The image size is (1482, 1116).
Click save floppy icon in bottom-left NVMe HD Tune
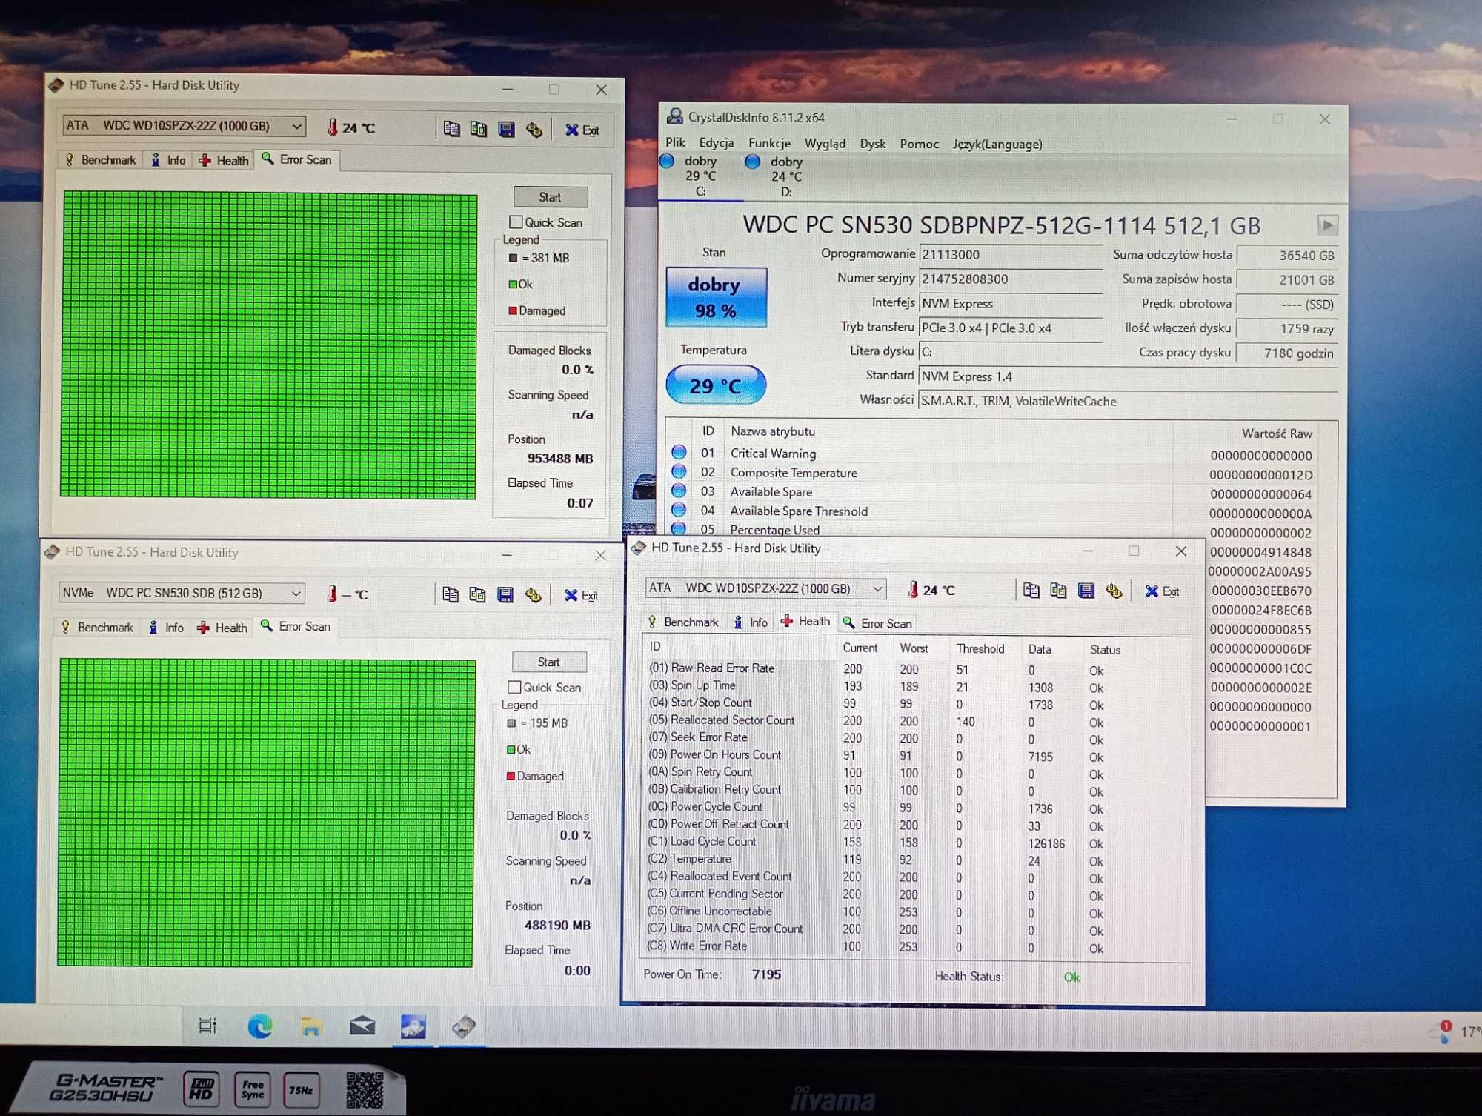coord(505,595)
